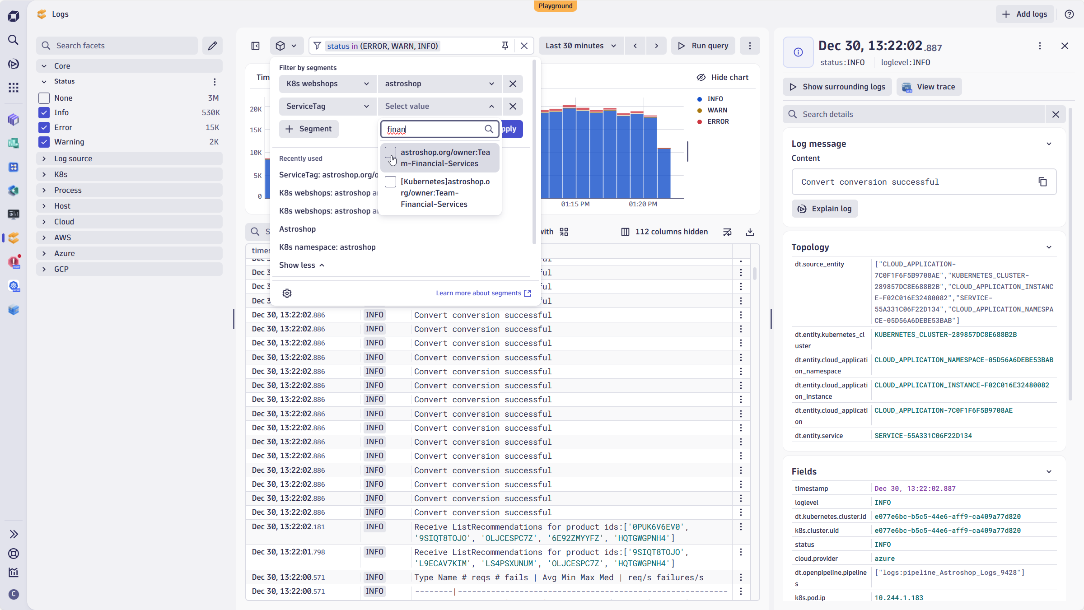Screen dimensions: 1084x610
Task: Uncheck the Info status filter
Action: [x=44, y=112]
